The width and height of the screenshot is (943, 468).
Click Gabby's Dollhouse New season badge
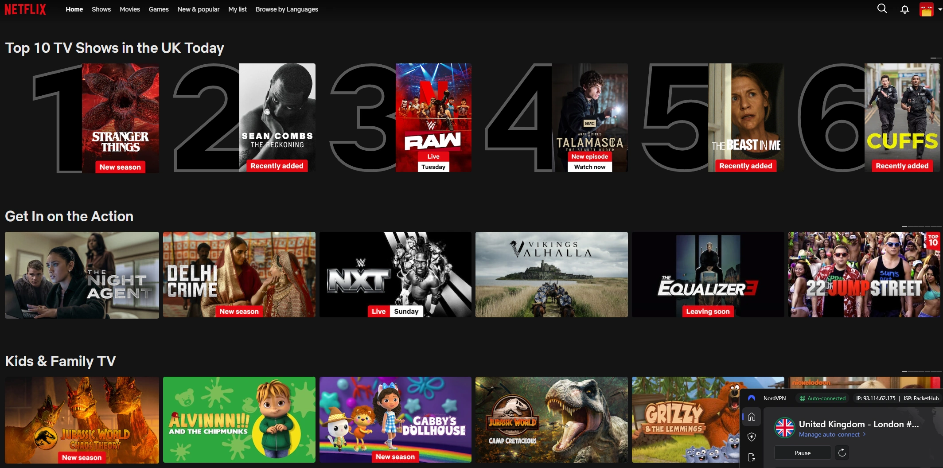click(x=395, y=457)
